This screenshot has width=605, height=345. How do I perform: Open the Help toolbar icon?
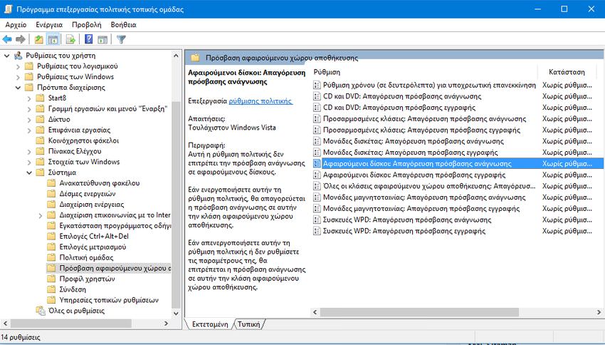(x=89, y=39)
